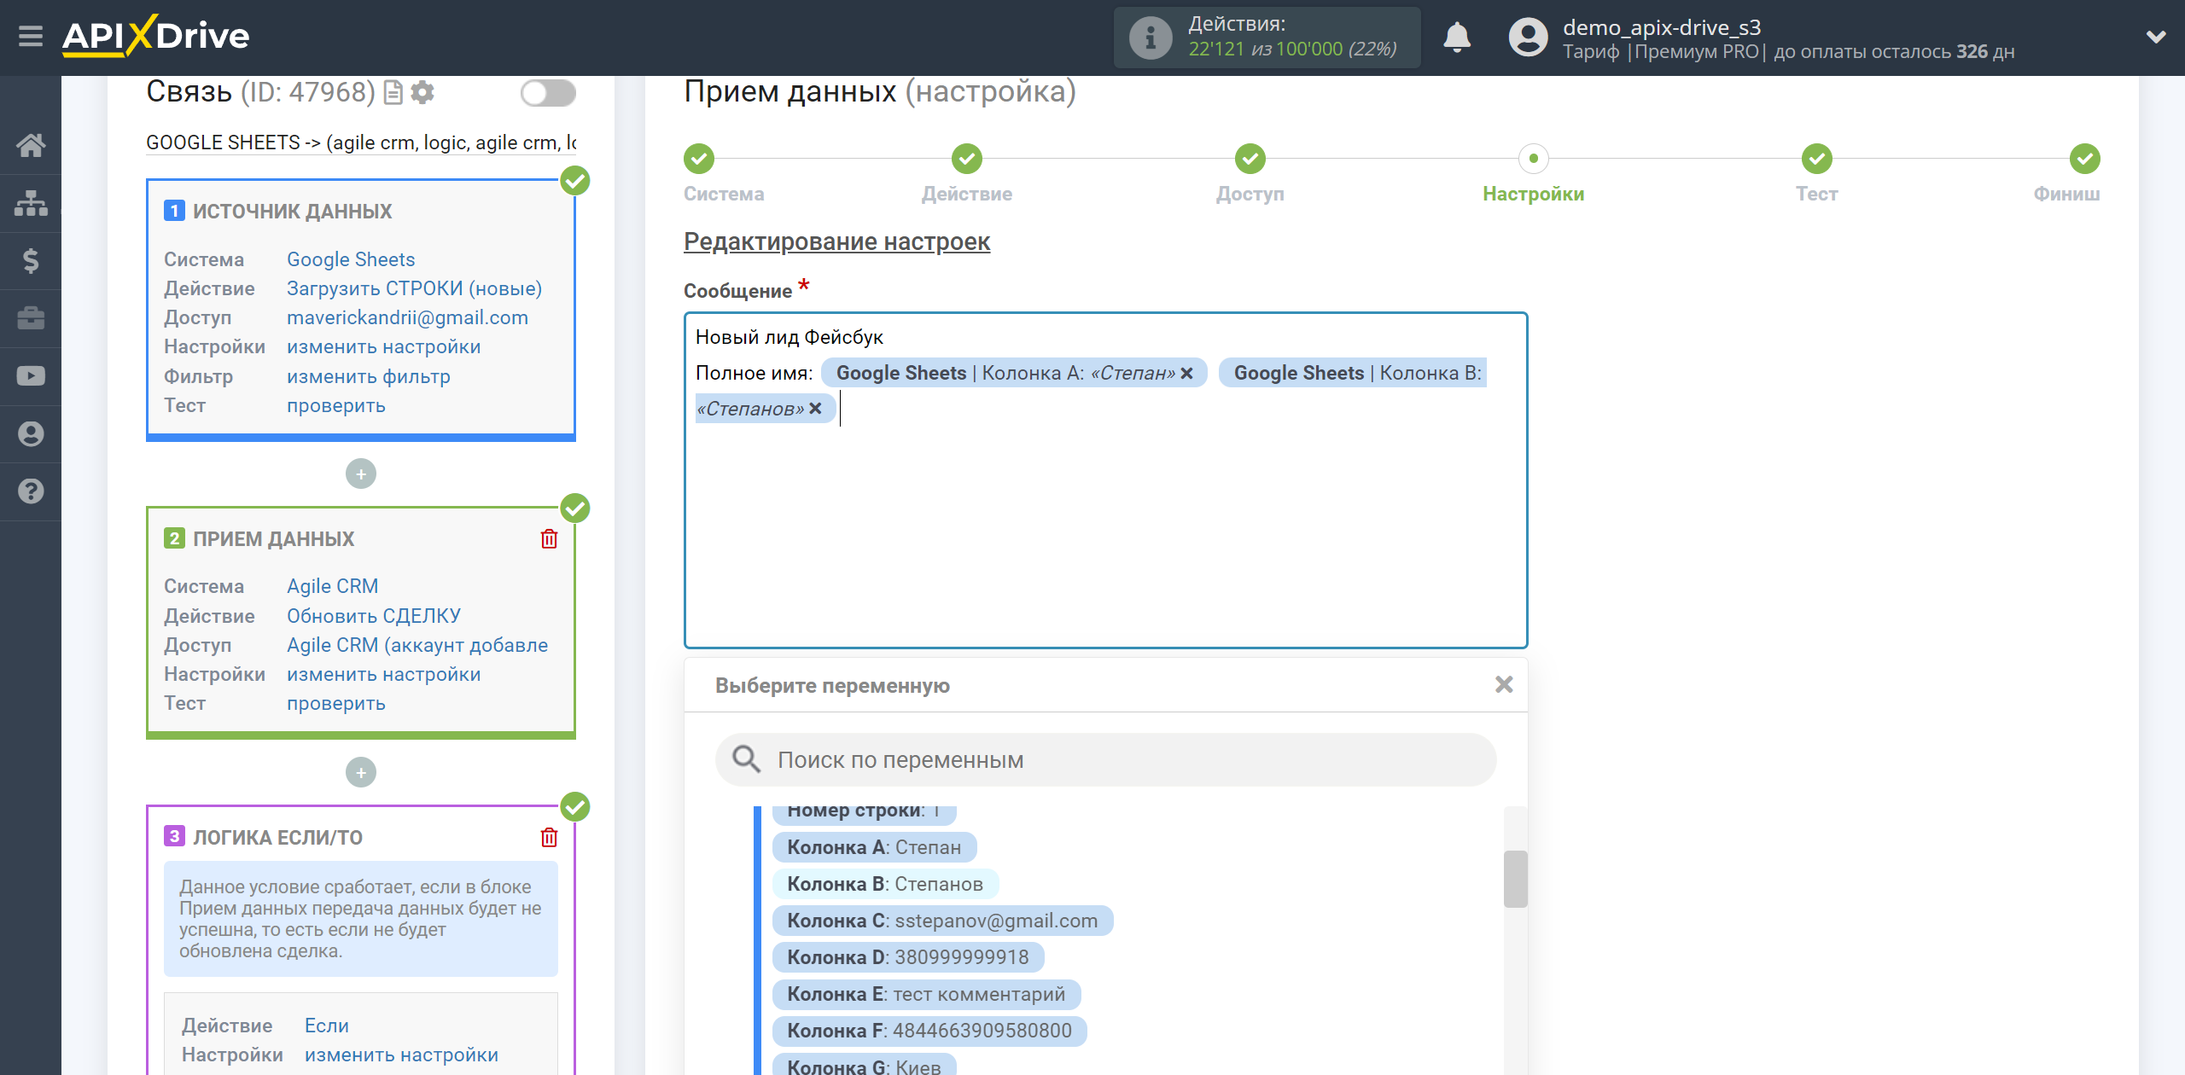Delete the Логика ЕСЛИ/ТО block
This screenshot has width=2185, height=1075.
[549, 838]
